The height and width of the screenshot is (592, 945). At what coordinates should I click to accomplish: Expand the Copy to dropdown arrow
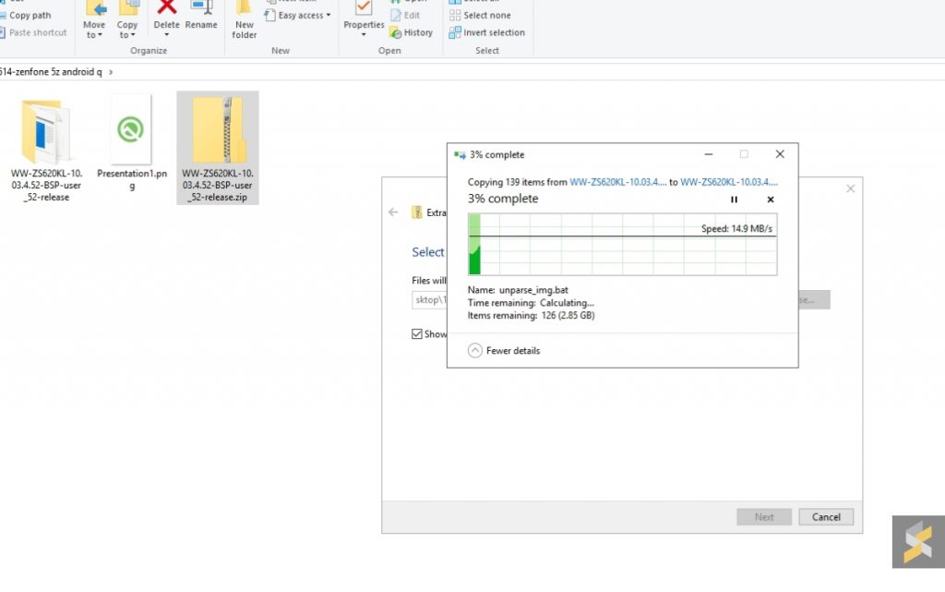tap(133, 35)
